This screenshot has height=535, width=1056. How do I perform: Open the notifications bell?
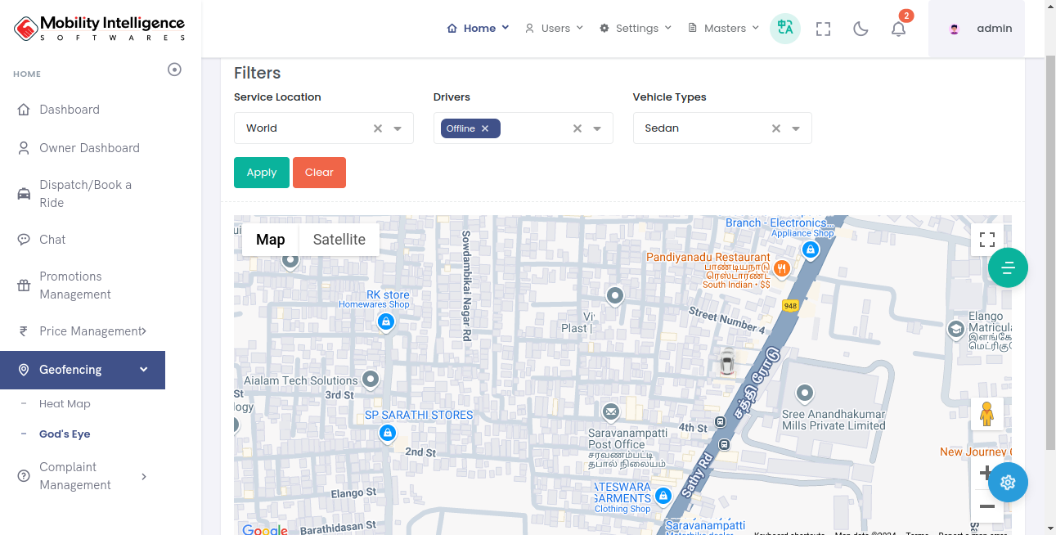[898, 29]
